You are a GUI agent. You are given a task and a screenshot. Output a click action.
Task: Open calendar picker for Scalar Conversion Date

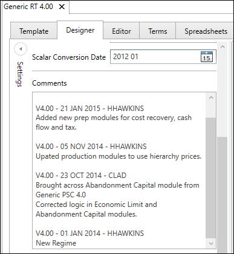coord(207,57)
